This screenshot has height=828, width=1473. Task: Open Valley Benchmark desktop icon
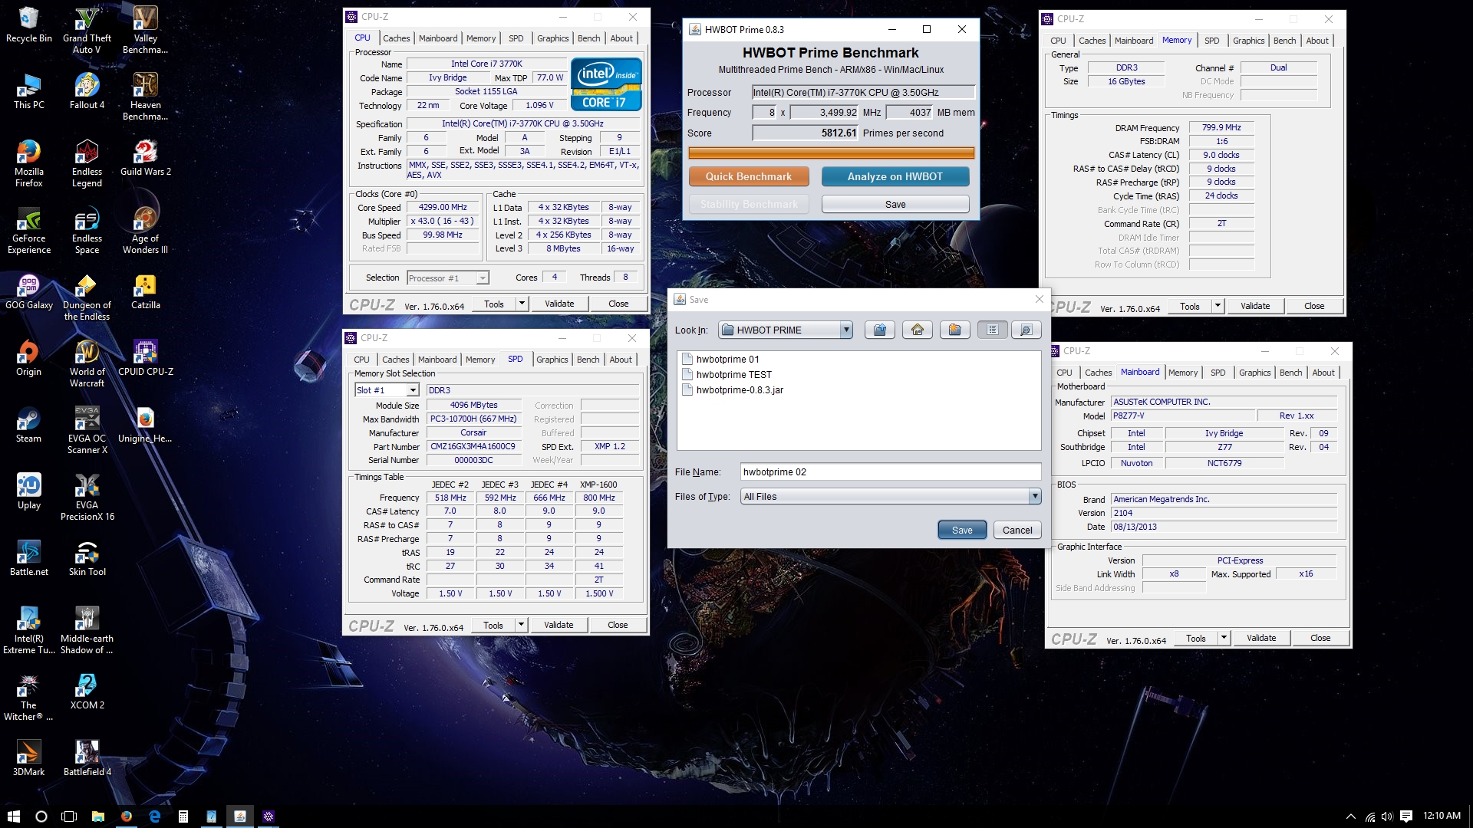[x=146, y=31]
